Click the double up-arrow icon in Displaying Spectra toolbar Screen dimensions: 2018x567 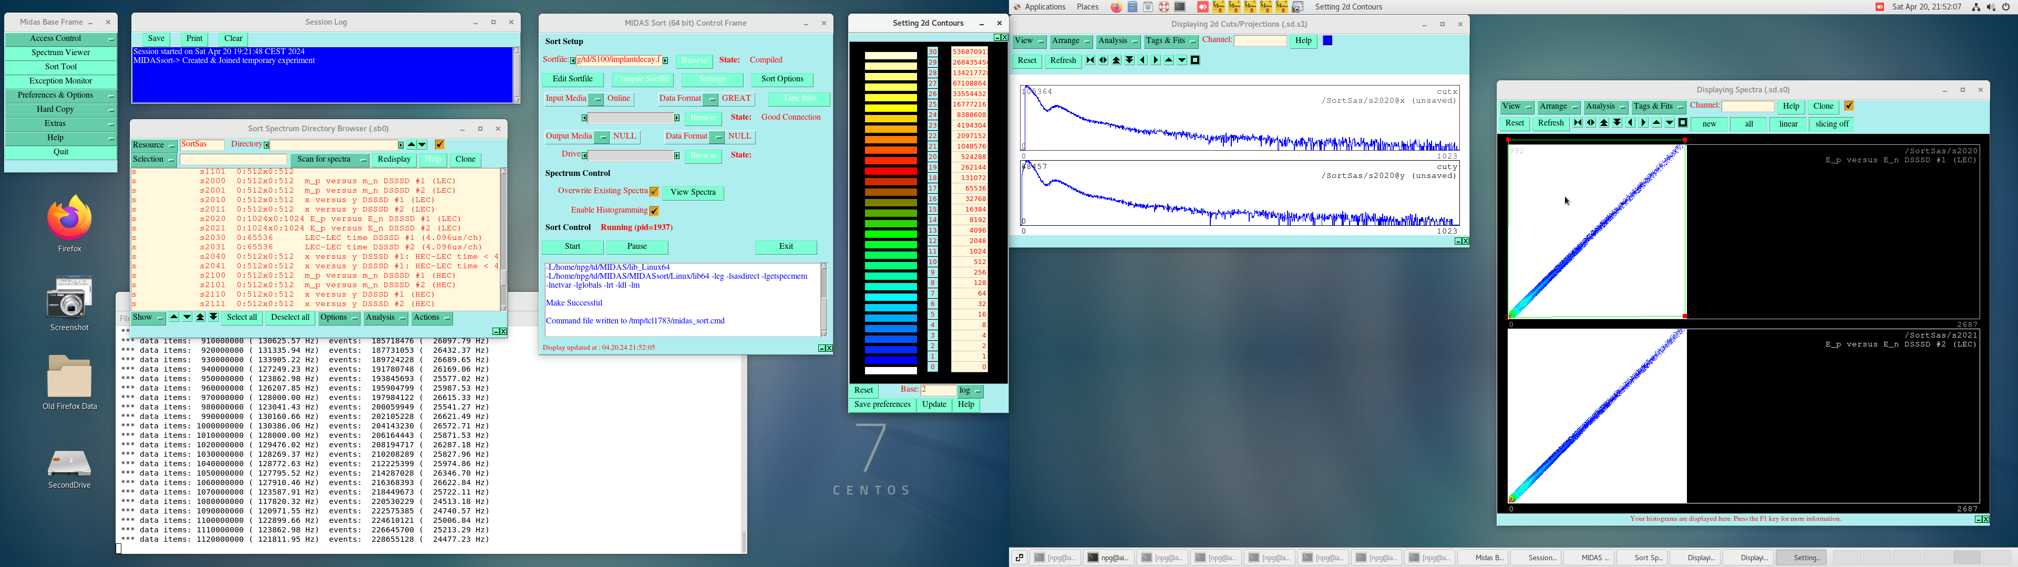pyautogui.click(x=1604, y=123)
